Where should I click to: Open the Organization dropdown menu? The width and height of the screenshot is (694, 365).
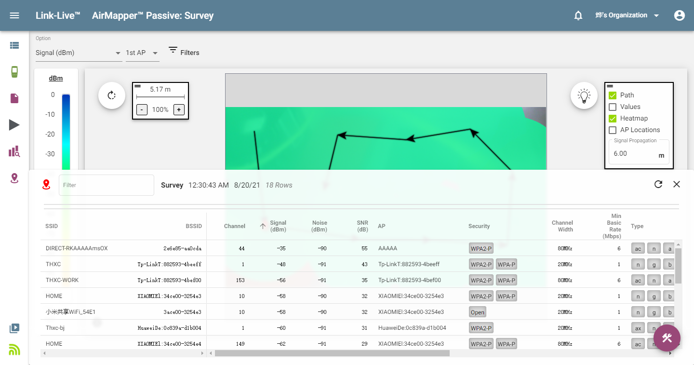coord(627,15)
